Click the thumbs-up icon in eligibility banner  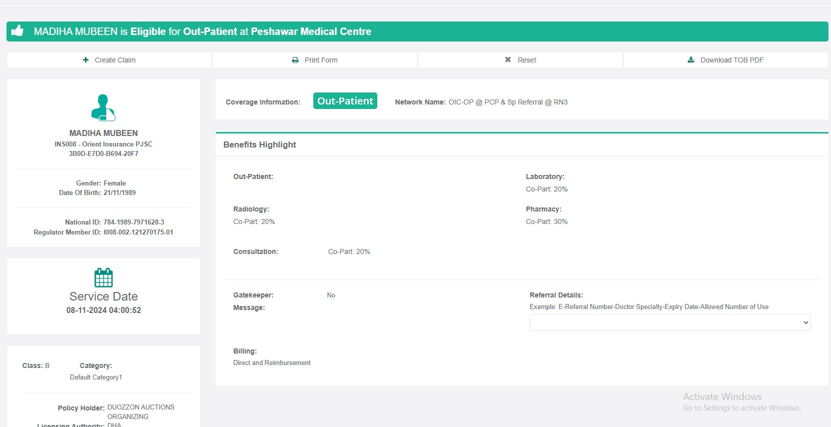coord(17,31)
